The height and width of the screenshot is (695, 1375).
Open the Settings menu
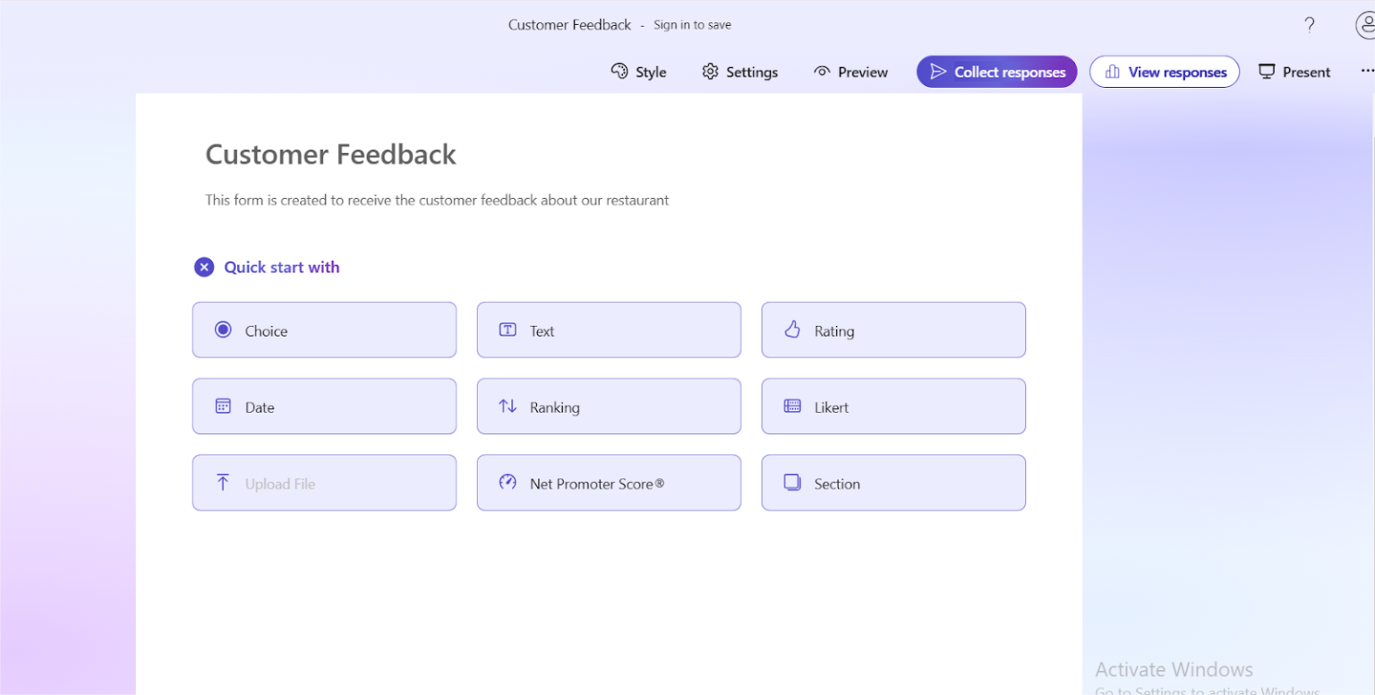[711, 71]
